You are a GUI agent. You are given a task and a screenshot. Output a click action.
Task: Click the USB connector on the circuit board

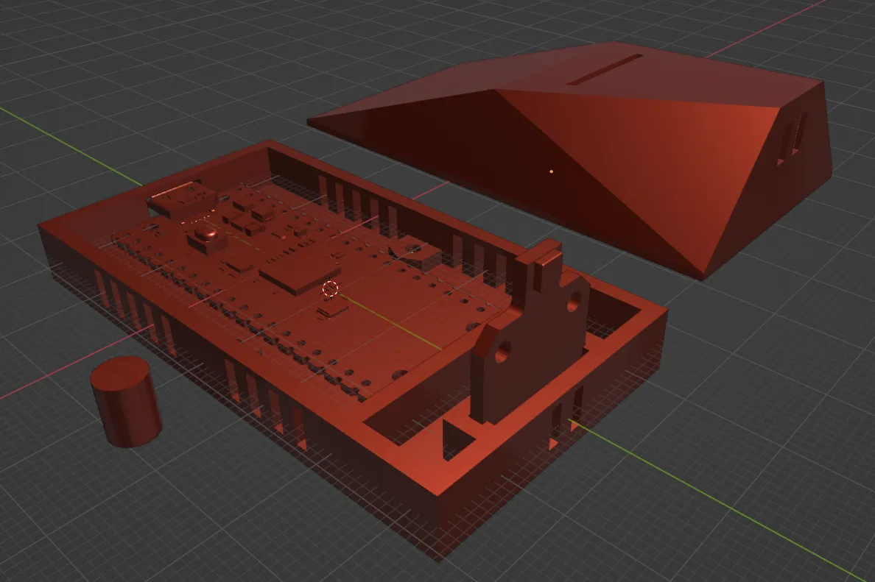[x=181, y=199]
